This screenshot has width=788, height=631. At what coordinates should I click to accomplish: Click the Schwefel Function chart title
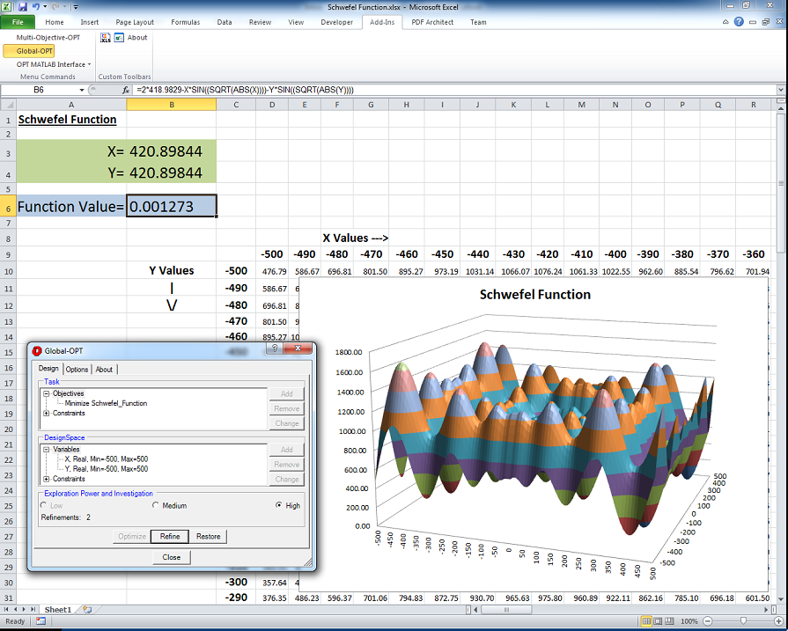tap(535, 295)
